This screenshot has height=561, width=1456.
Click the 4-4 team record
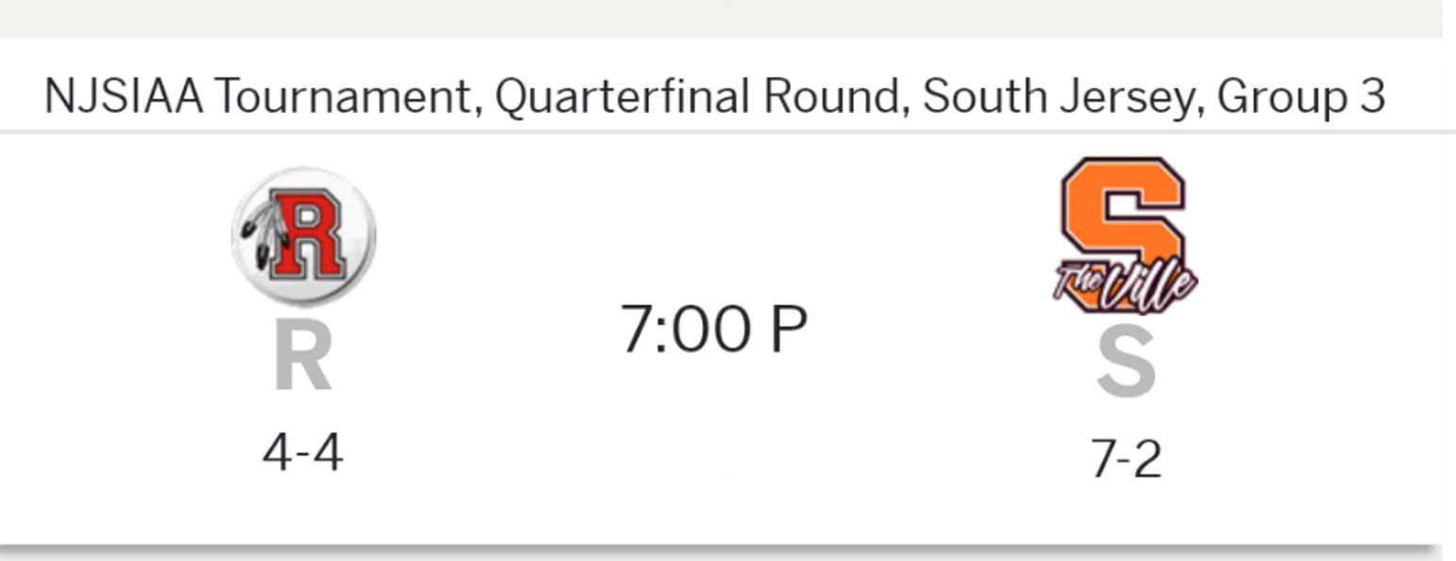(303, 454)
